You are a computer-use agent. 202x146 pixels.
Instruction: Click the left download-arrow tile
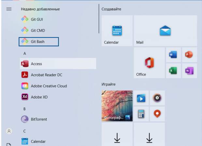(117, 134)
